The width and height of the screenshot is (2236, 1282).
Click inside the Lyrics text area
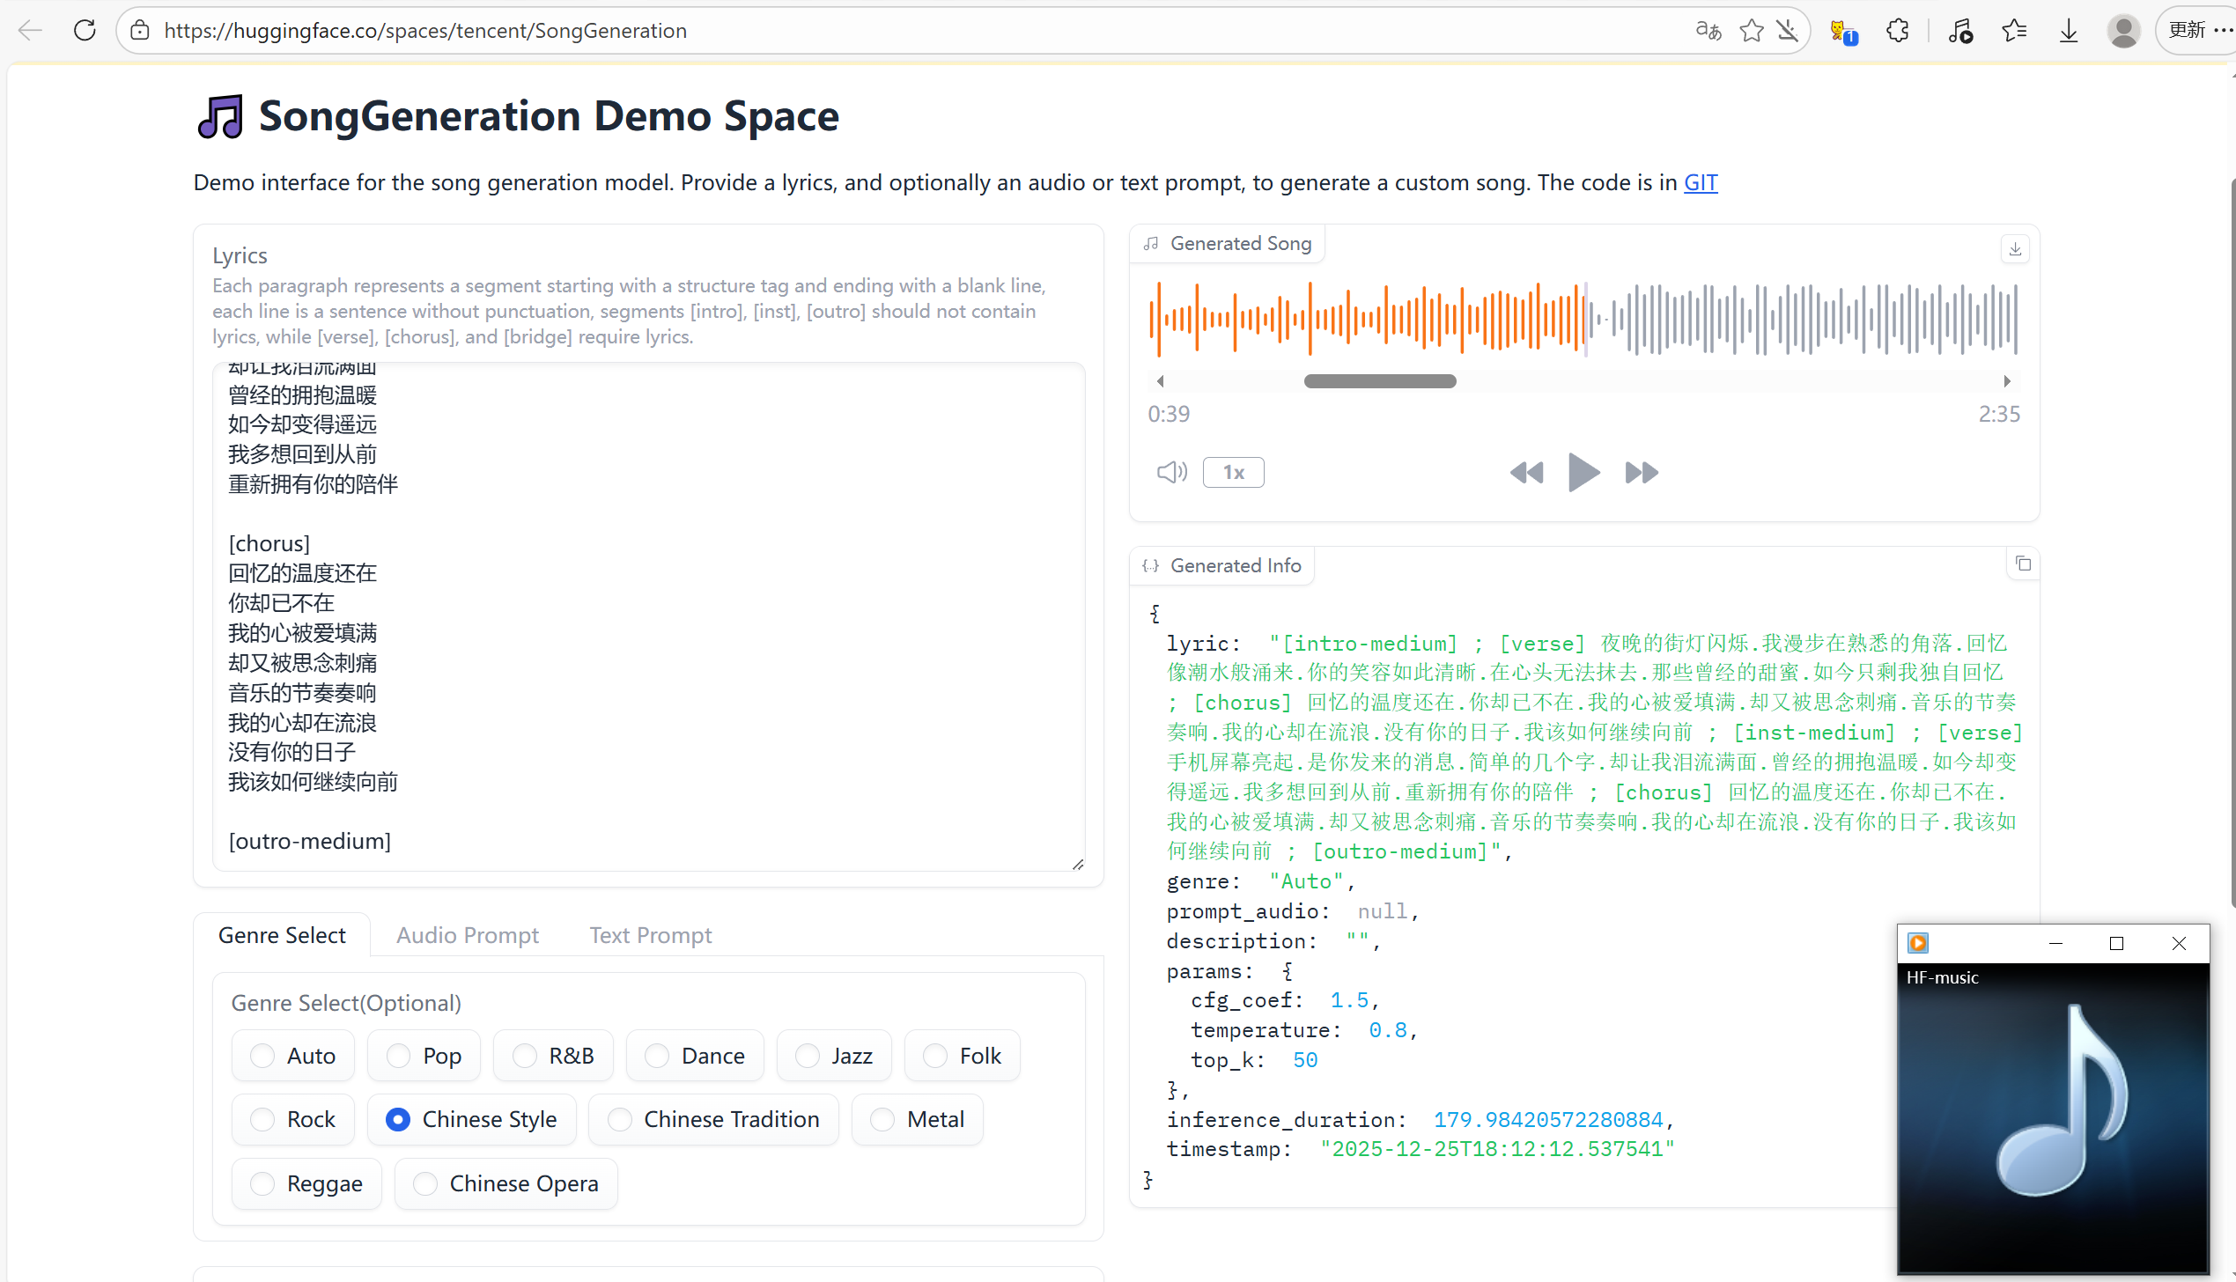[x=647, y=616]
